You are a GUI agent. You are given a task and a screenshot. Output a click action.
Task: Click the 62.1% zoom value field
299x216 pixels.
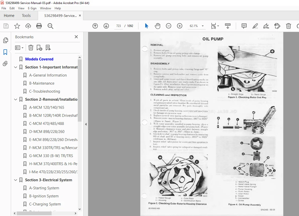click(194, 26)
